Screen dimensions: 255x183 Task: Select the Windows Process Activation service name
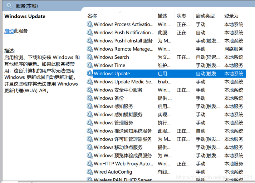(x=124, y=24)
